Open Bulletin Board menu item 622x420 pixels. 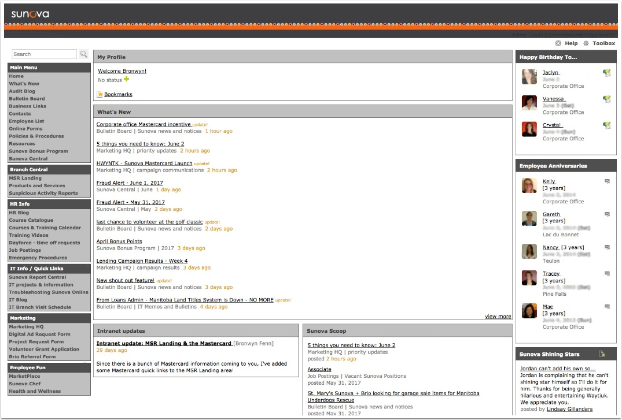pos(27,99)
